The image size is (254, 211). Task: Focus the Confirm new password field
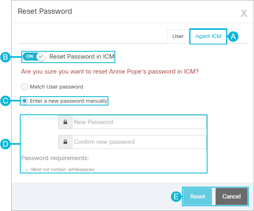(x=139, y=142)
